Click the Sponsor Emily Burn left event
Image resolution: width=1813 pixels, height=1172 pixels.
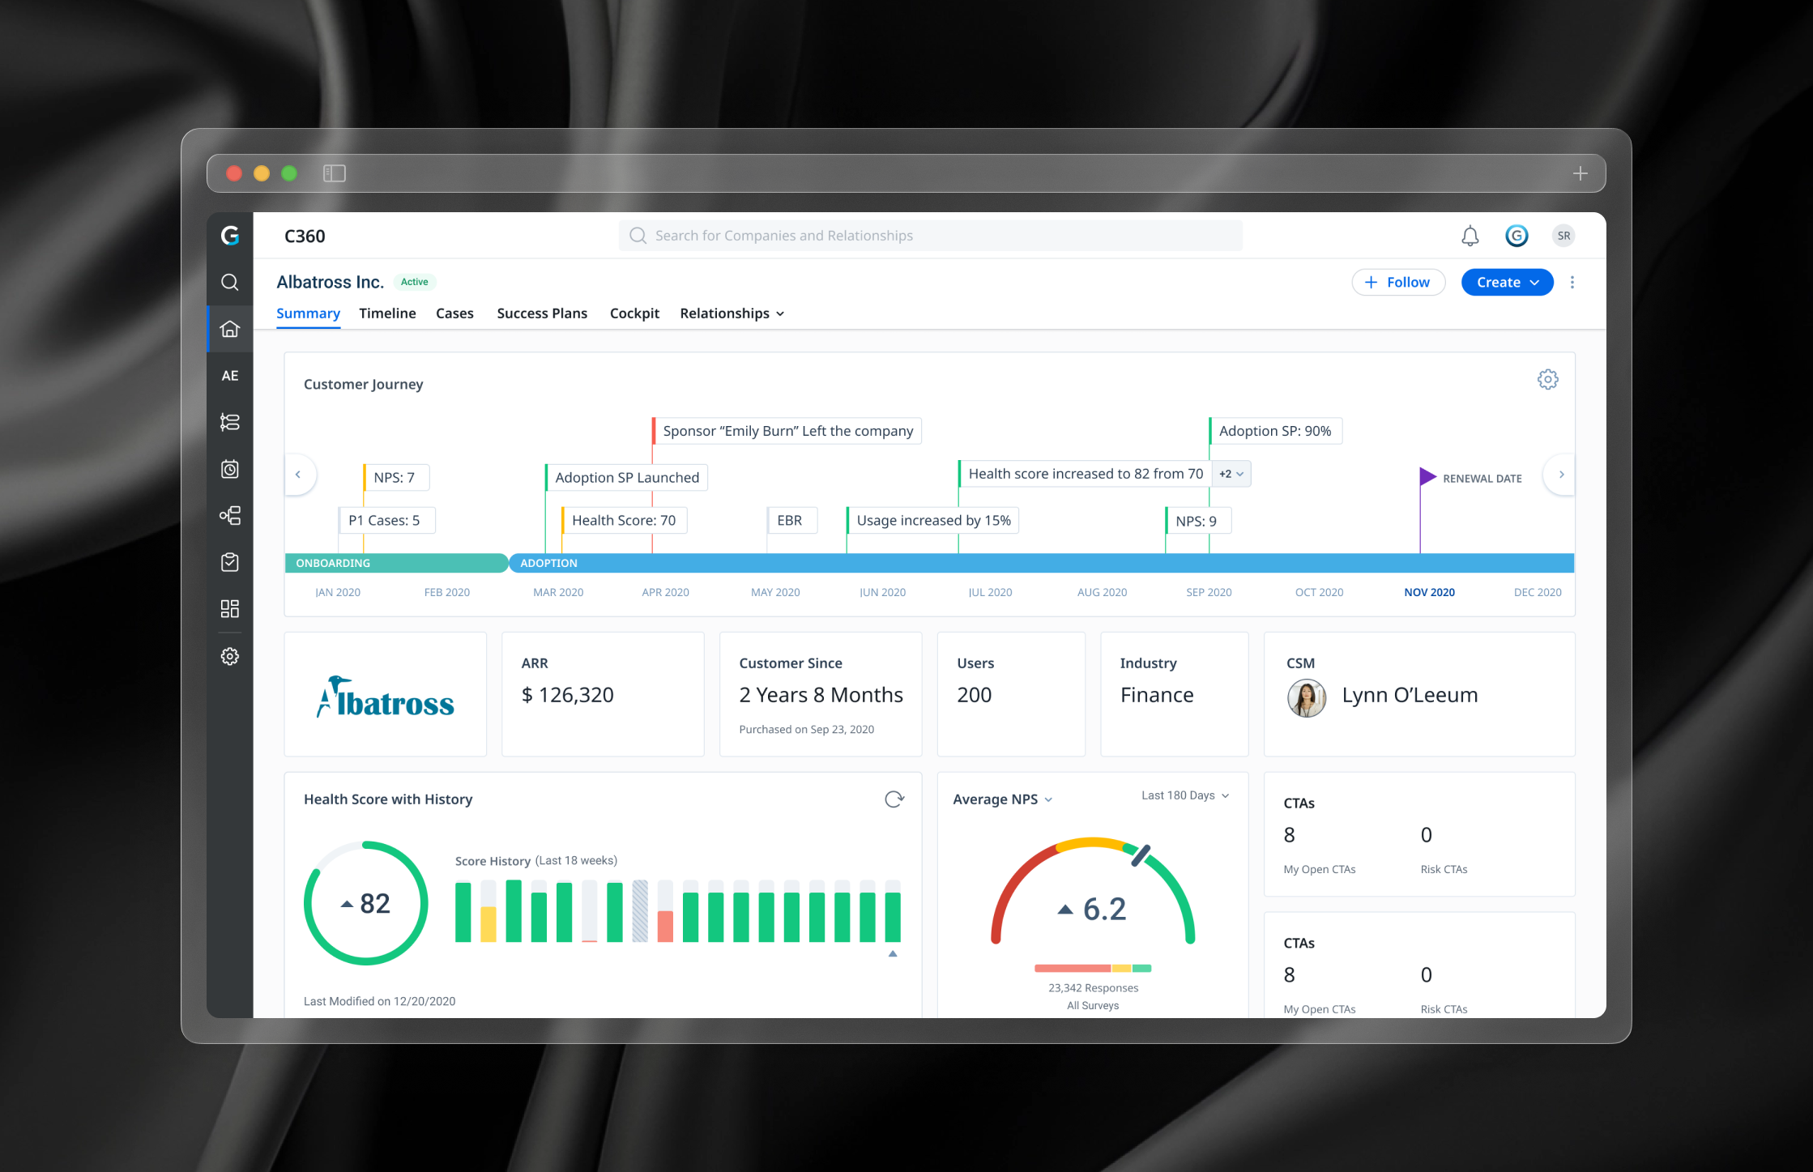click(787, 431)
